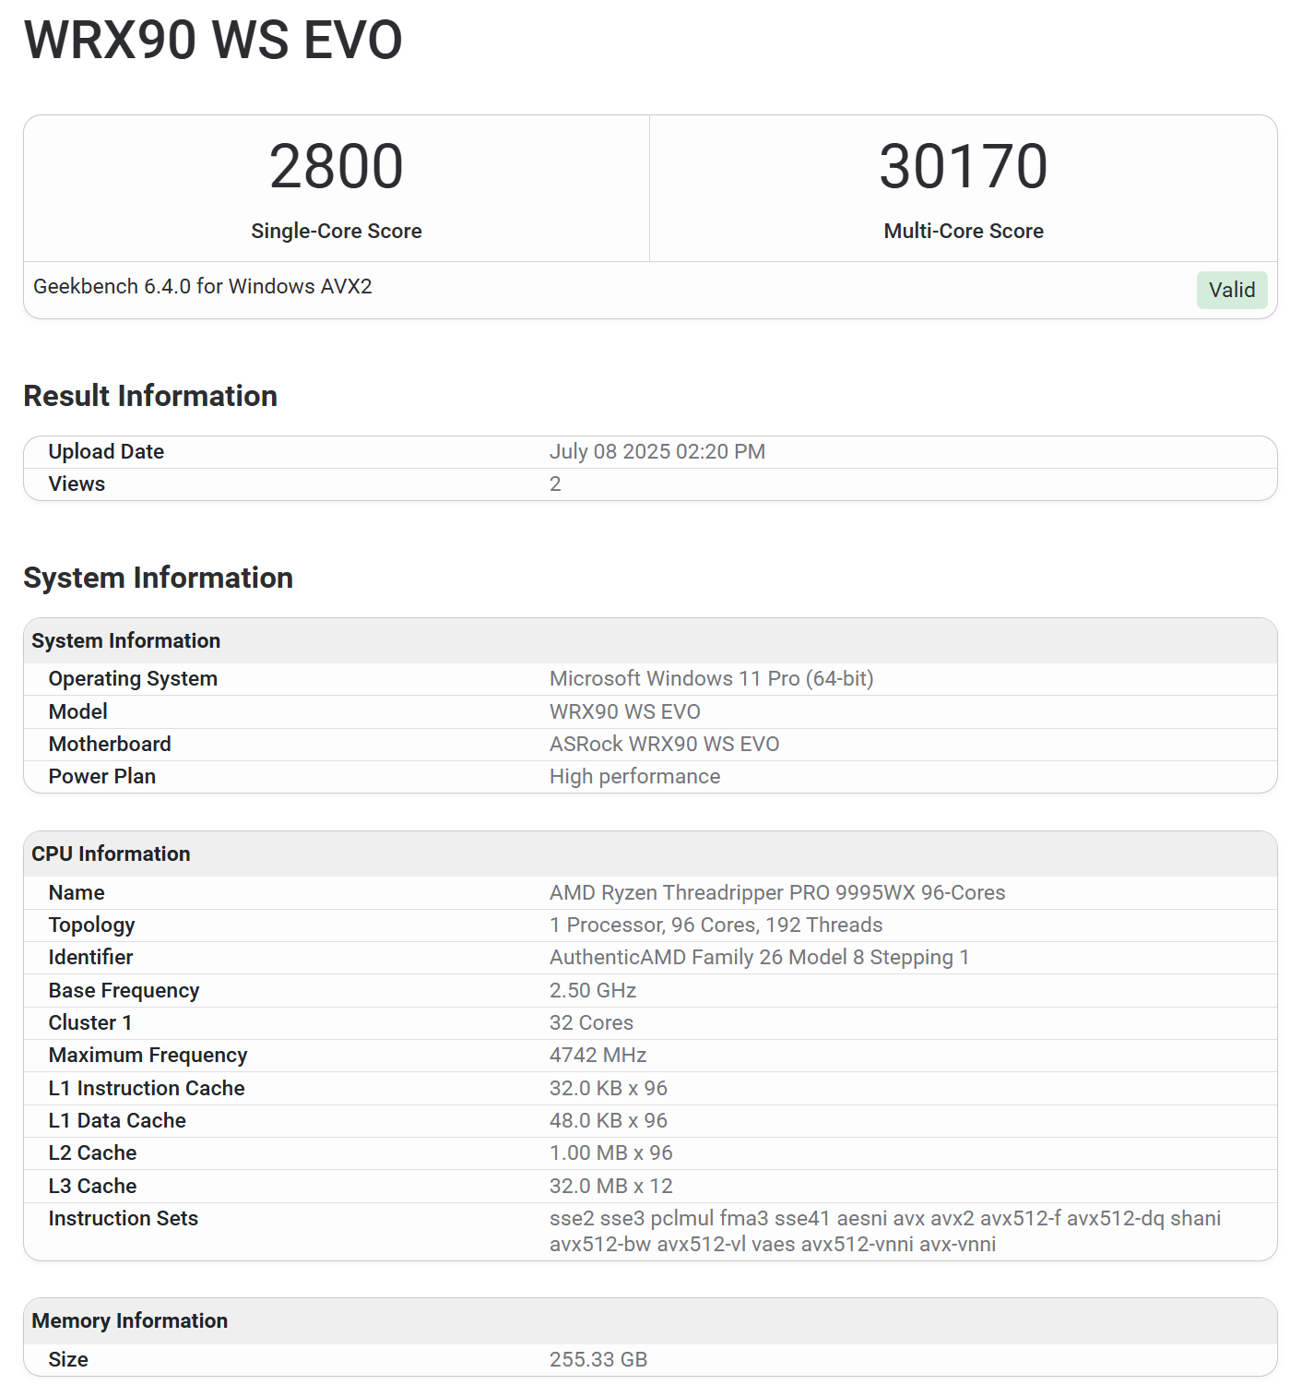Click the High performance power plan value
Screen dimensions: 1290x1397
[634, 776]
